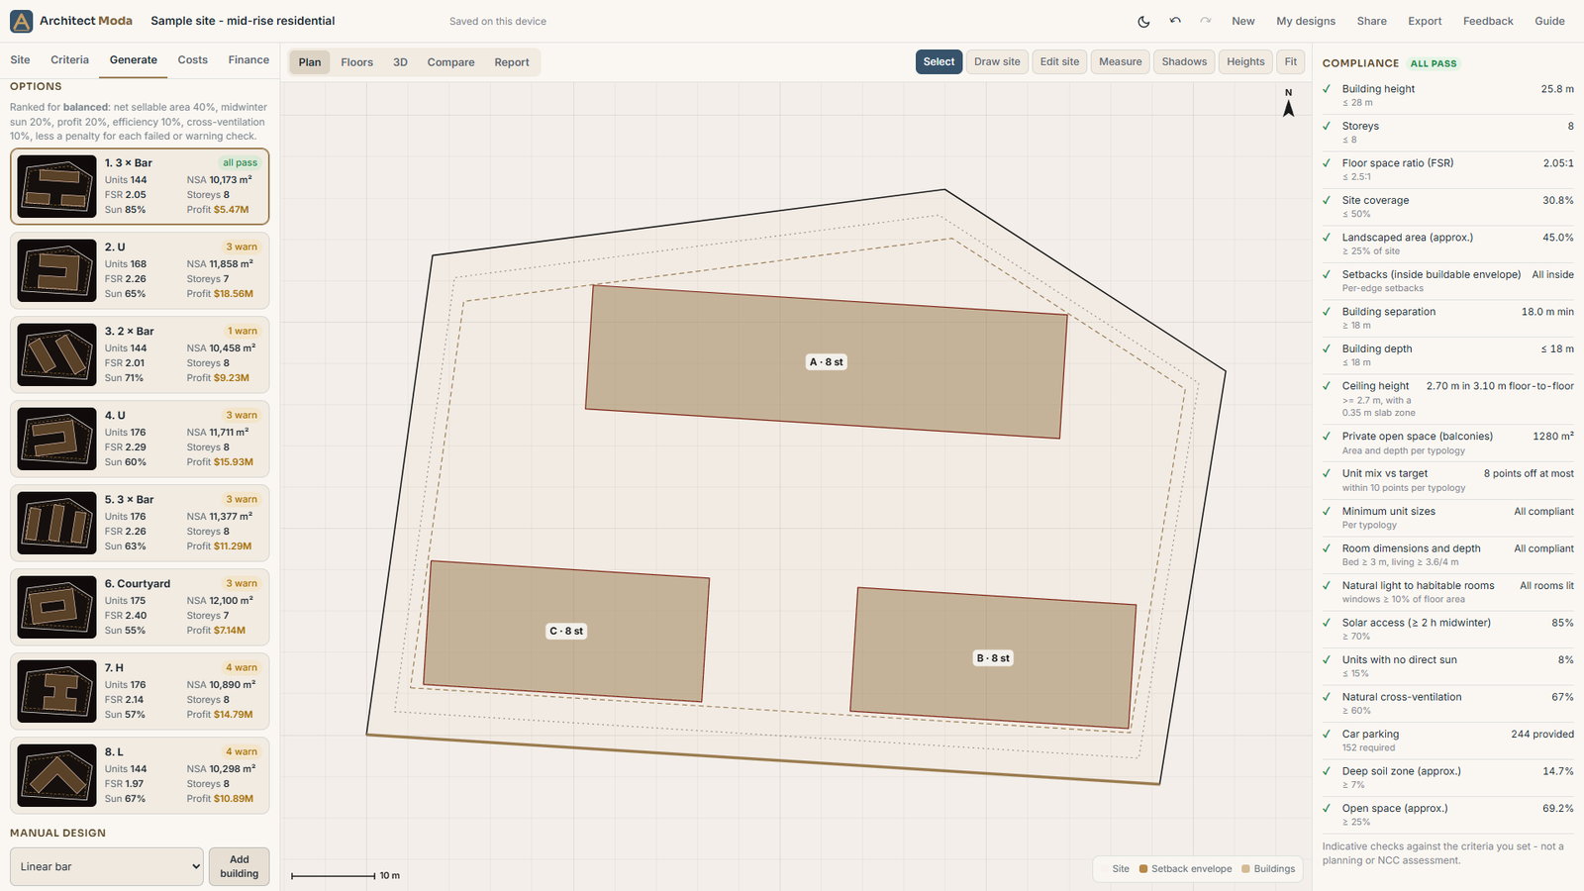Open the Guide link
This screenshot has height=891, width=1584.
tap(1549, 21)
